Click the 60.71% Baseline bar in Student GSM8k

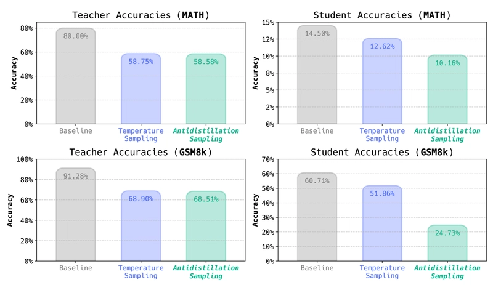pyautogui.click(x=317, y=217)
